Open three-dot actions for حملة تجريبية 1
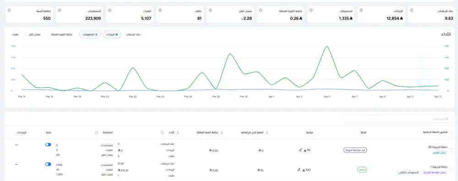 16,165
